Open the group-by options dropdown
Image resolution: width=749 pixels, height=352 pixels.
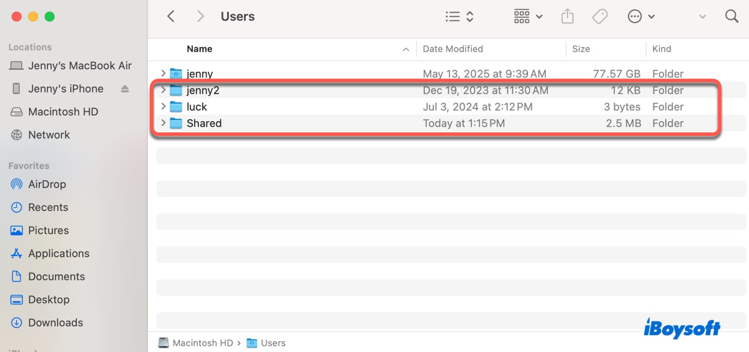click(x=527, y=17)
